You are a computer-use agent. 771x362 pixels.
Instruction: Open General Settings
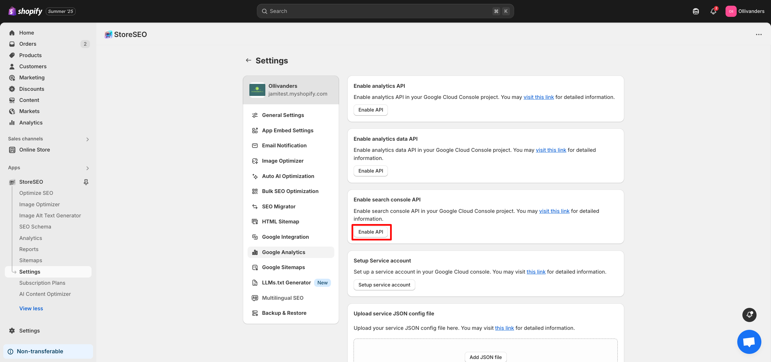[x=291, y=115]
